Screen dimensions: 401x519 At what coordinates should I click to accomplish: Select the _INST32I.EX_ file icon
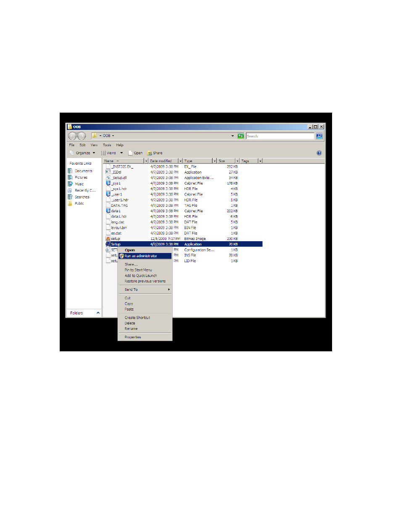pyautogui.click(x=108, y=166)
